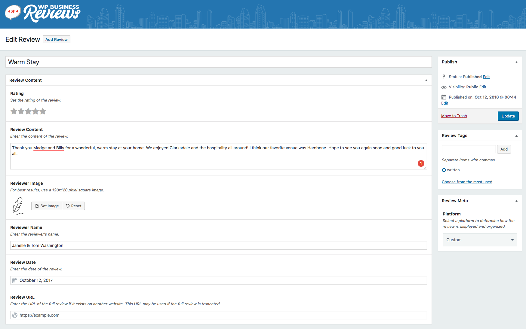Image resolution: width=526 pixels, height=329 pixels.
Task: Click the red spell-check error badge
Action: point(421,163)
